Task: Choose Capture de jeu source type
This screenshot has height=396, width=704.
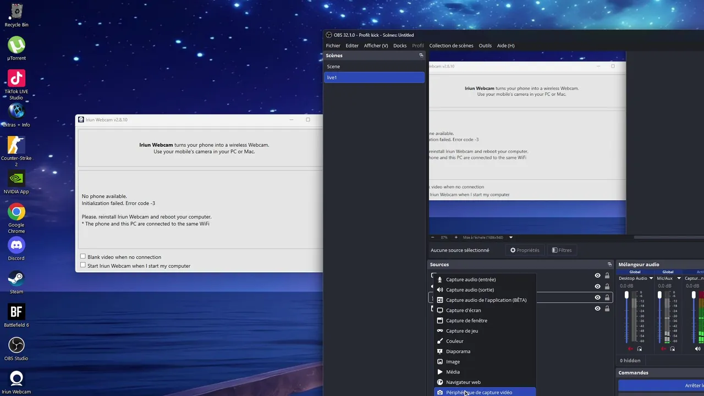Action: pos(485,331)
